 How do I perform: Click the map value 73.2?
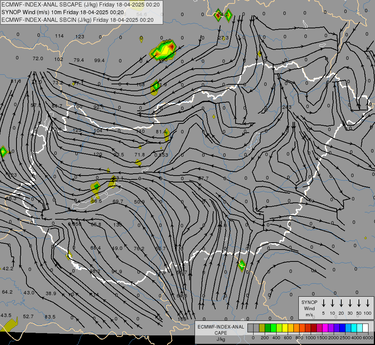point(58,82)
